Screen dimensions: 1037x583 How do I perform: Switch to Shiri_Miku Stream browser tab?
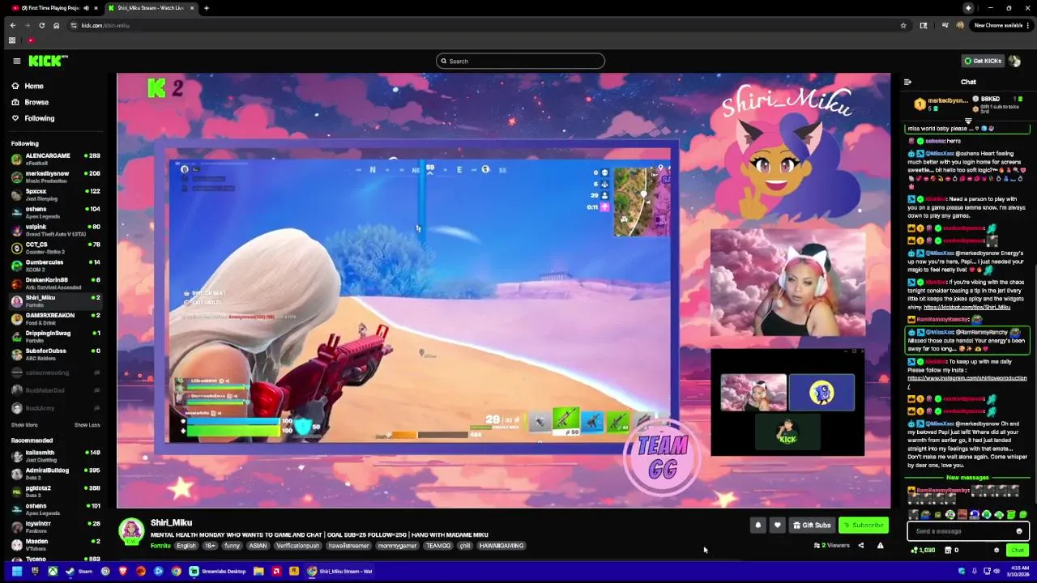pyautogui.click(x=151, y=8)
